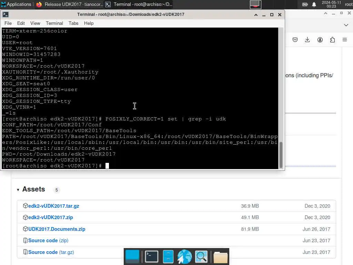Click the package icon beside edk2-vUDK2017.zip

[x=25, y=217]
